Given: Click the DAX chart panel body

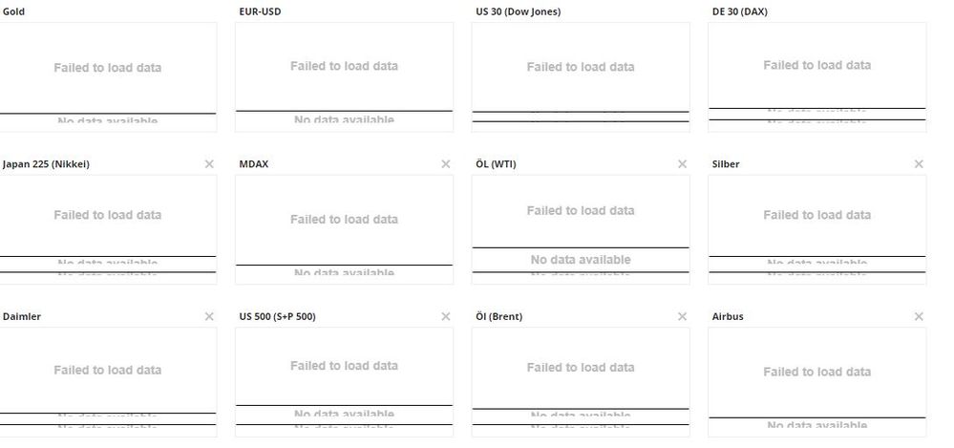Looking at the screenshot, I should point(816,66).
